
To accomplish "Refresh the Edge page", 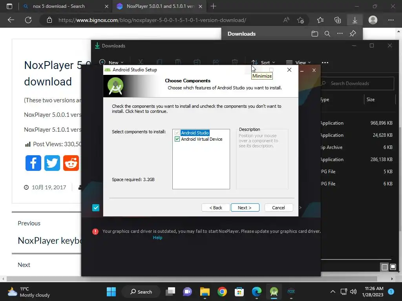I will (28, 20).
